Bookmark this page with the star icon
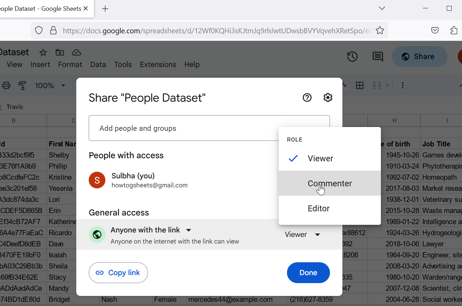This screenshot has height=306, width=462. (x=380, y=31)
